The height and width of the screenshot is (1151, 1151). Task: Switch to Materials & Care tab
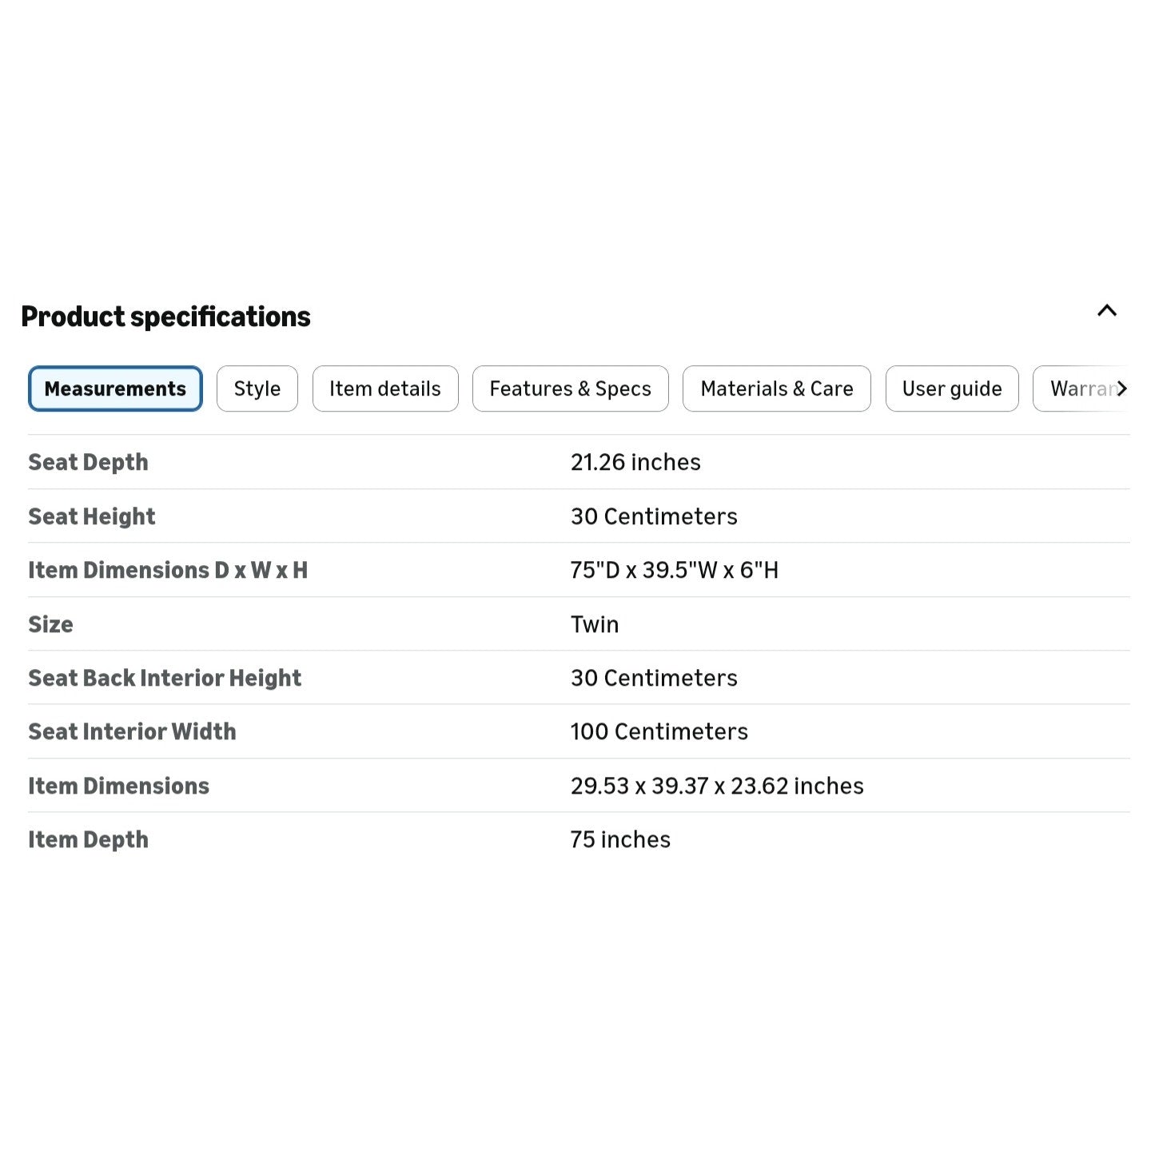pyautogui.click(x=777, y=388)
